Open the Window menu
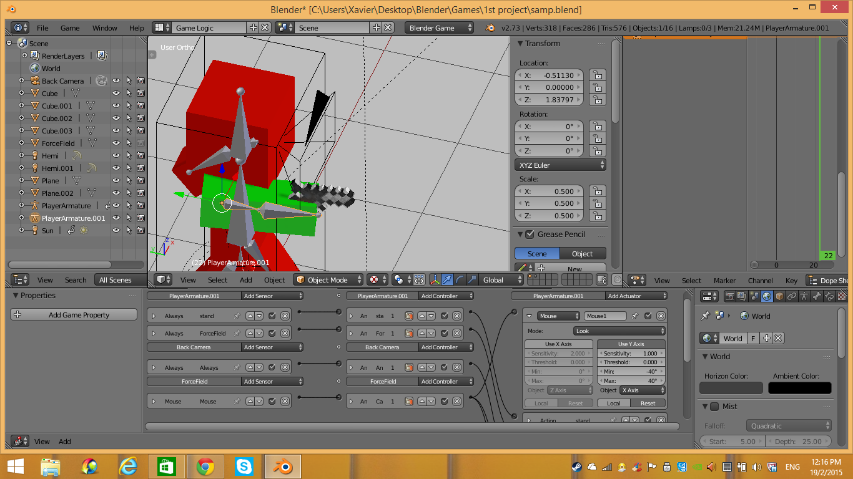This screenshot has height=479, width=853. click(x=105, y=28)
